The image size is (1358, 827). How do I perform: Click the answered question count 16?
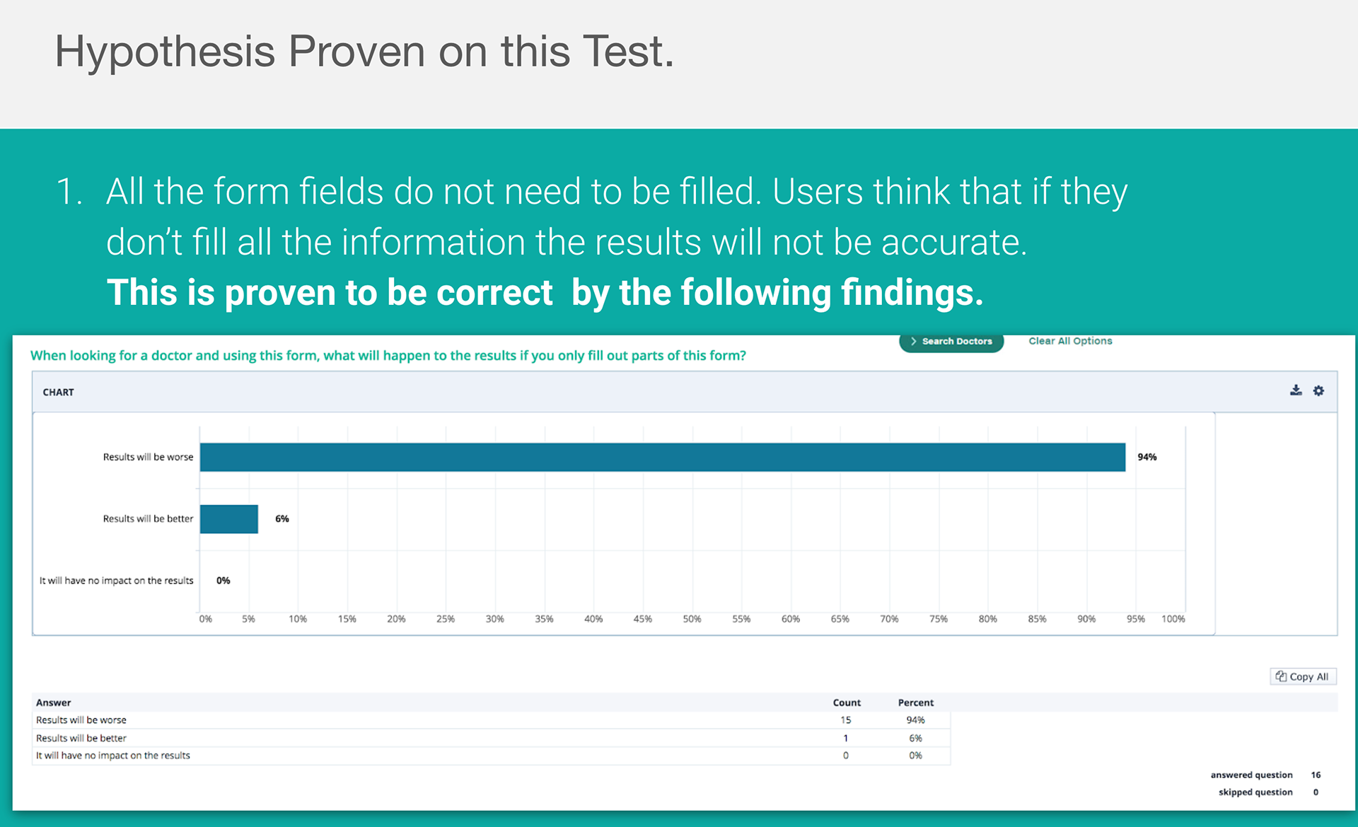(1316, 775)
